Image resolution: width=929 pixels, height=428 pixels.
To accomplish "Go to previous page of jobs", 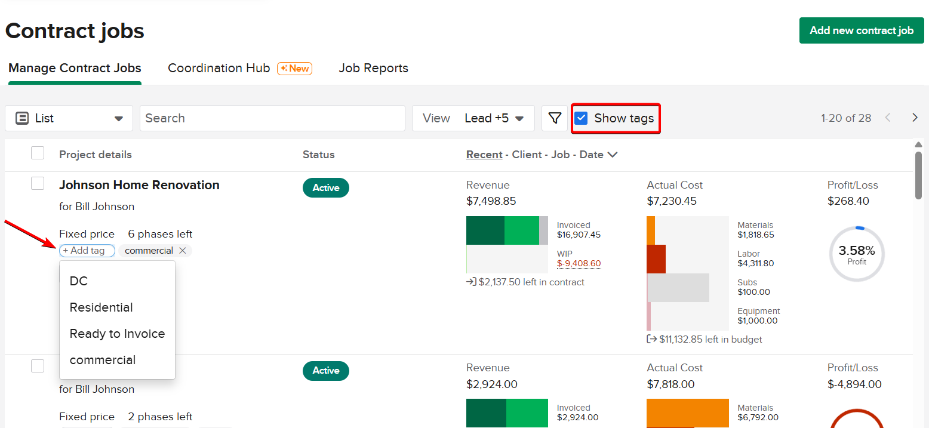I will click(888, 118).
